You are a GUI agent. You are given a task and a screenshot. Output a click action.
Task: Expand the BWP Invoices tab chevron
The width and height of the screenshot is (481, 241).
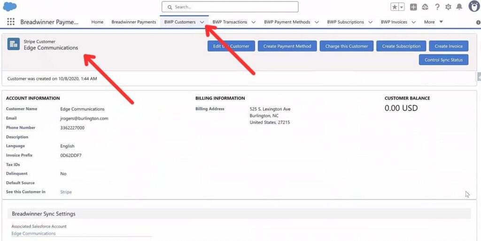[414, 22]
